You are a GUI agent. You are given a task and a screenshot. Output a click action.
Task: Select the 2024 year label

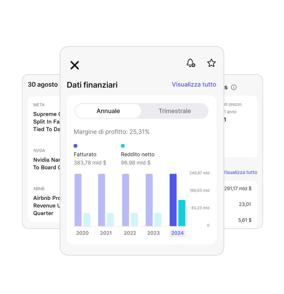pyautogui.click(x=177, y=233)
